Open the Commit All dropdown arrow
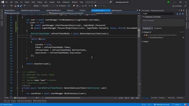The width and height of the screenshot is (189, 106). [152, 28]
